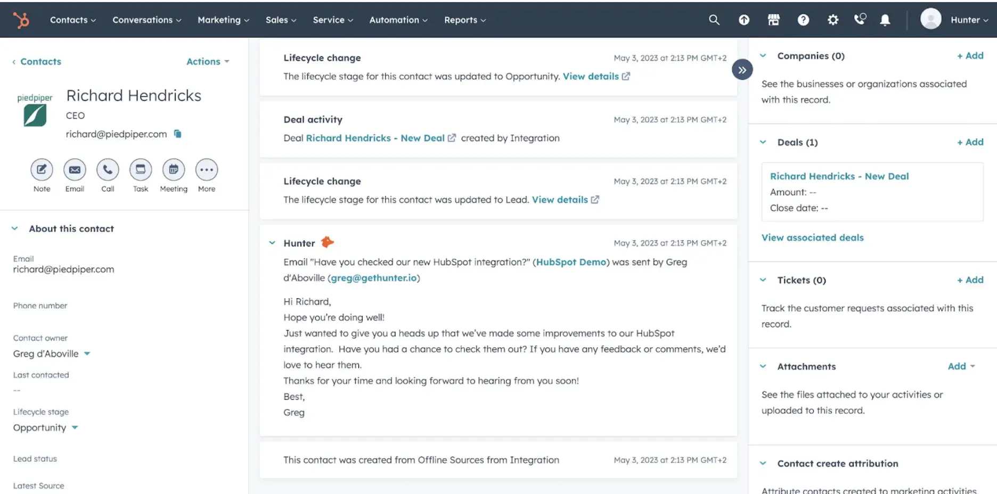This screenshot has height=494, width=997.
Task: Open the Reports navigation menu
Action: pyautogui.click(x=464, y=20)
